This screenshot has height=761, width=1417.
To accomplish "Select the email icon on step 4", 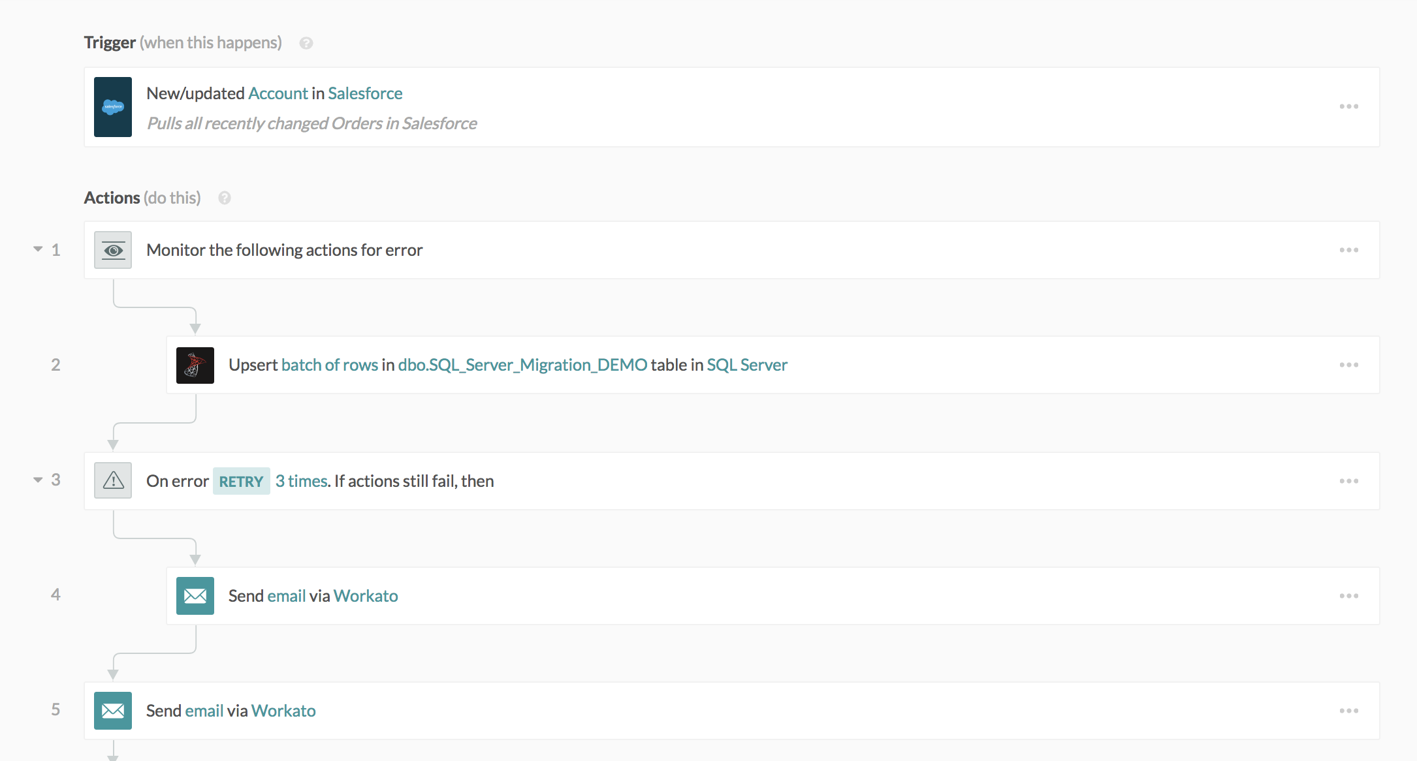I will coord(195,595).
